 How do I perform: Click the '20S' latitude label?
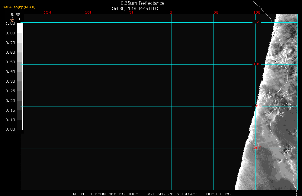pyautogui.click(x=258, y=148)
